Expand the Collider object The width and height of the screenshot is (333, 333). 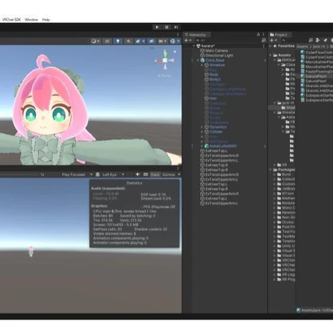point(202,131)
